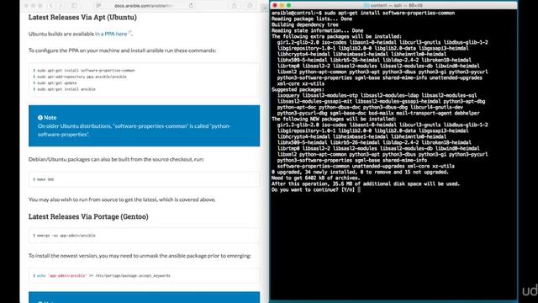Screen dimensions: 538x303
Task: Open Reader view icon in address bar
Action: (x=98, y=6)
